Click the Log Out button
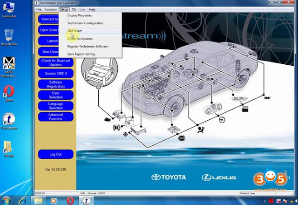The image size is (298, 205). pos(56,154)
